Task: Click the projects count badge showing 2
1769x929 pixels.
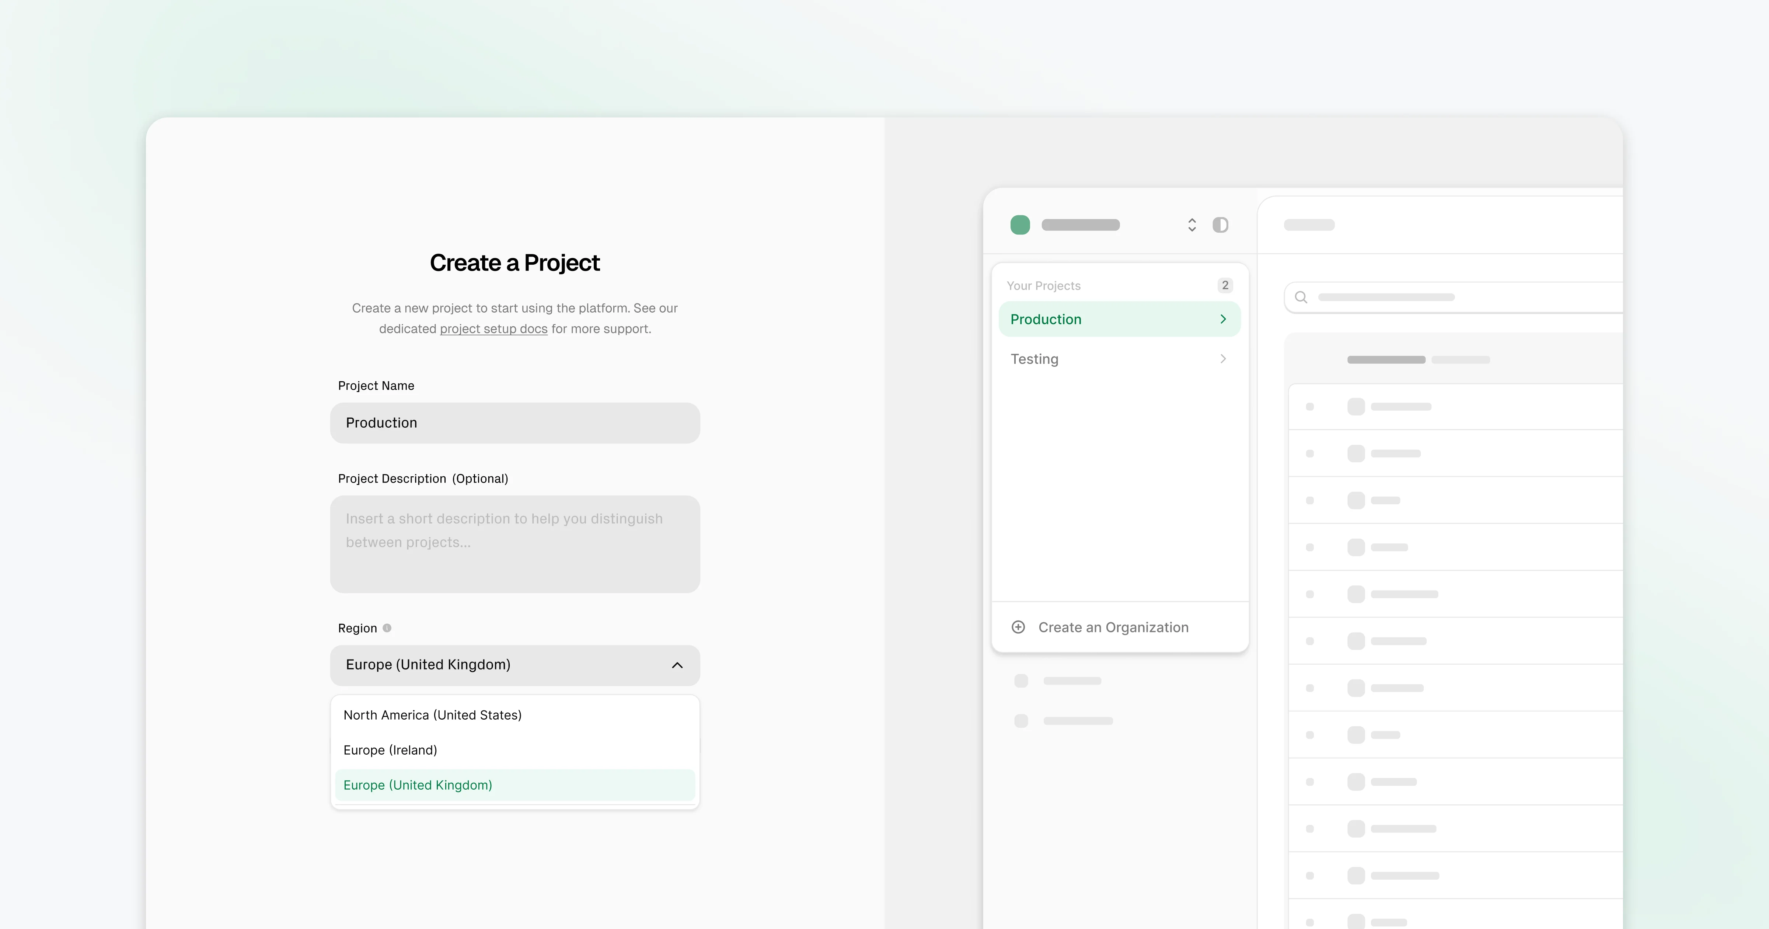Action: tap(1224, 285)
